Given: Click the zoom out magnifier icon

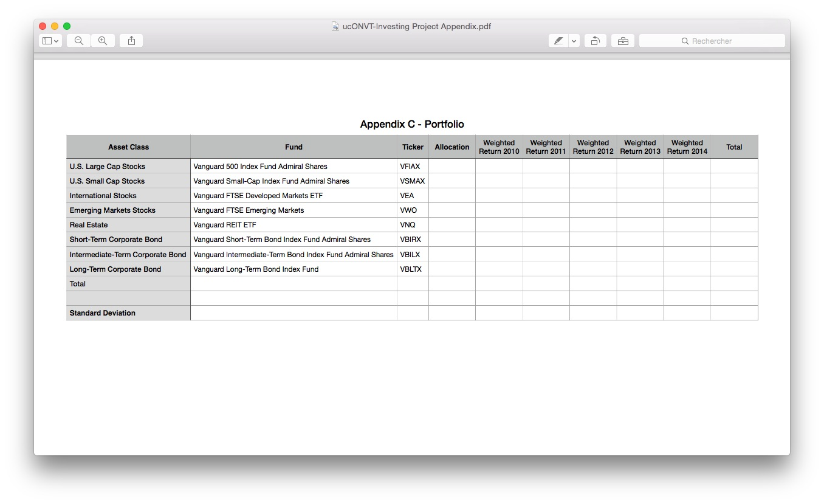Looking at the screenshot, I should (x=78, y=40).
